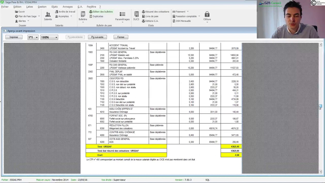Screen dimensions: 325x183
Task: Open the Annexes menu
Action: tap(68, 7)
